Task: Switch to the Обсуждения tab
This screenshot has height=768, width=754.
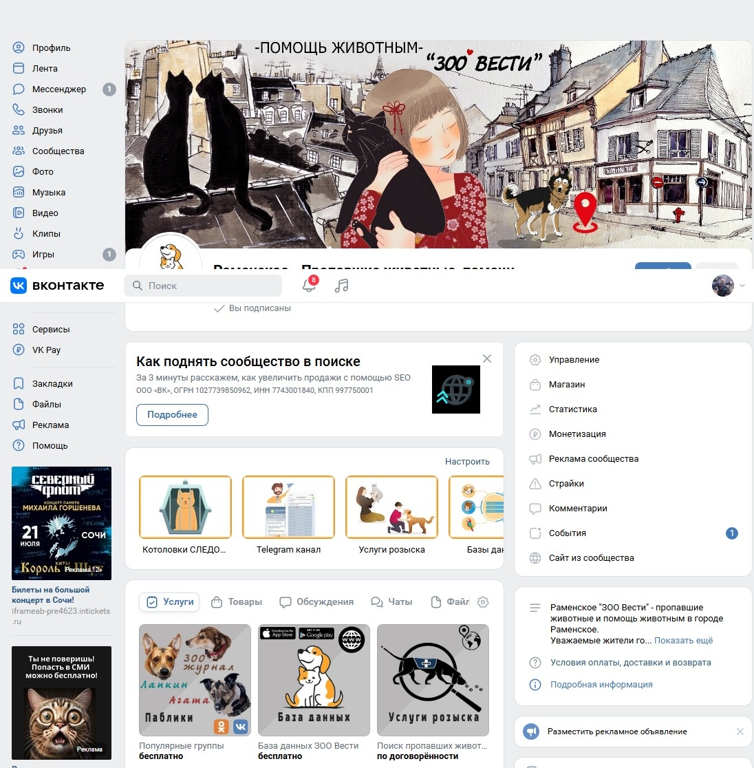Action: tap(316, 602)
